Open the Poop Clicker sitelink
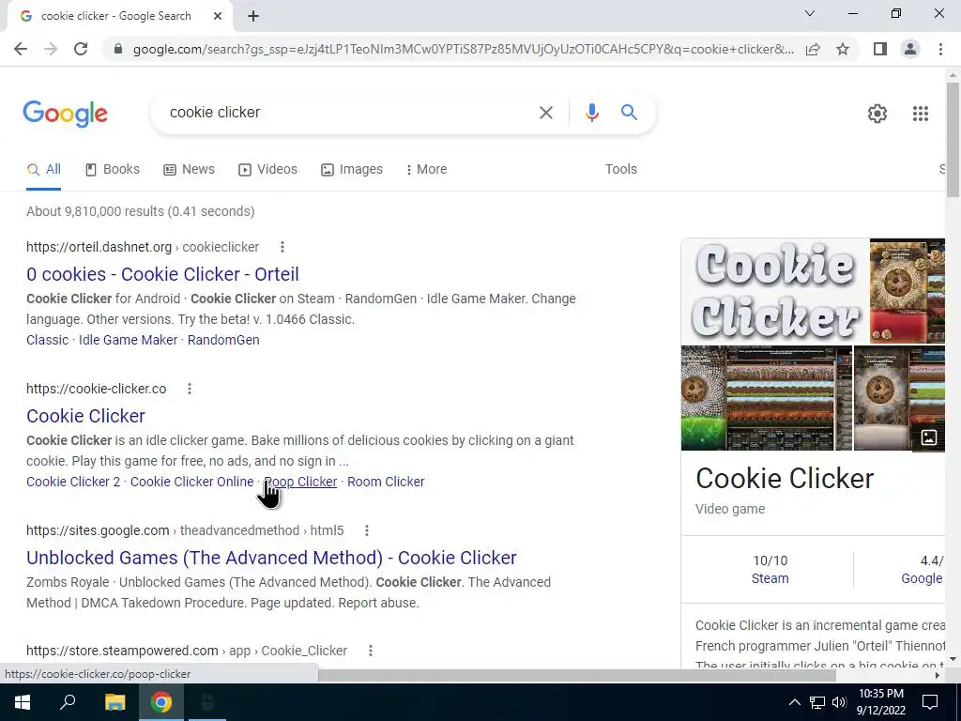Viewport: 961px width, 721px height. (300, 482)
